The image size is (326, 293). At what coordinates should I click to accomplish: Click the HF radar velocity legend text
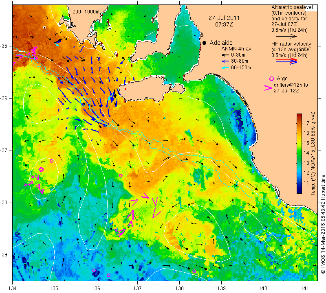click(x=291, y=44)
